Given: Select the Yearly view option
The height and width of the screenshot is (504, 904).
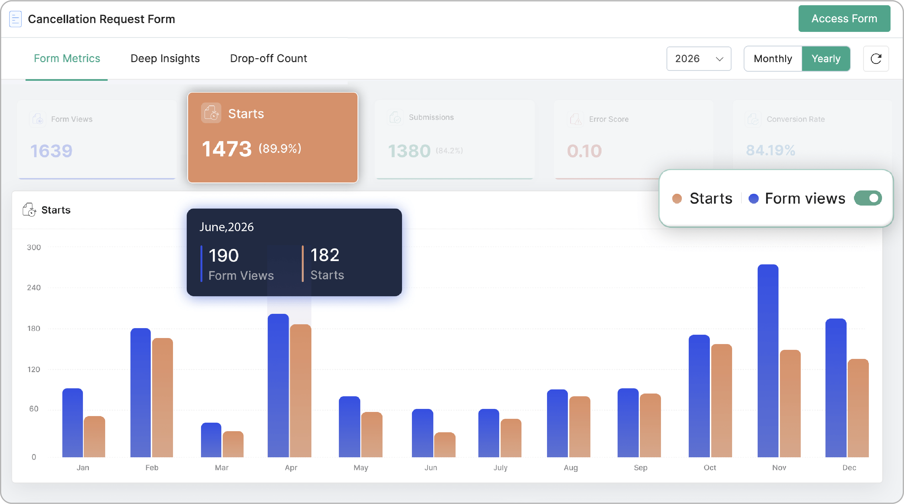Looking at the screenshot, I should coord(826,59).
